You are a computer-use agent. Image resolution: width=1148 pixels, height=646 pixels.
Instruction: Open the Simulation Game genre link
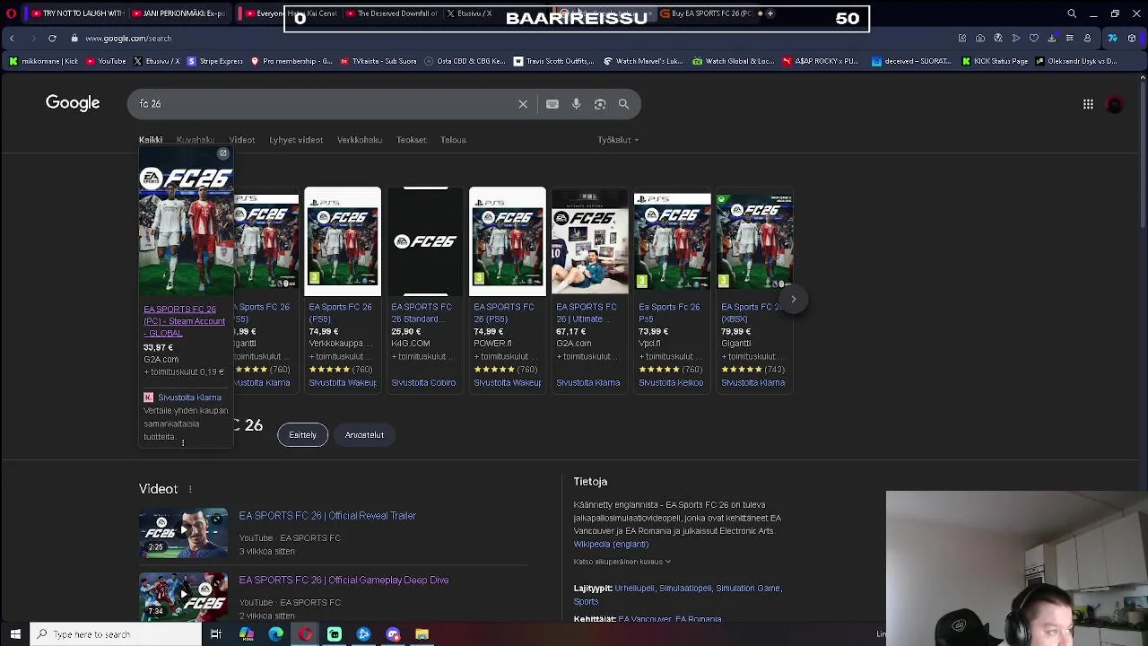click(x=748, y=589)
